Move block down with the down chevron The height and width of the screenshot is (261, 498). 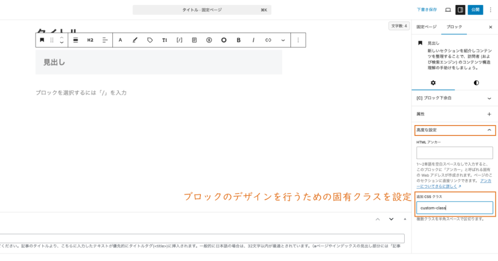tap(62, 42)
